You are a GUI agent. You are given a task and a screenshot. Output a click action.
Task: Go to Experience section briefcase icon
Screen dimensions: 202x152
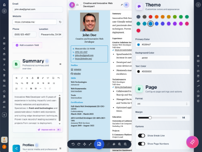tap(4, 54)
